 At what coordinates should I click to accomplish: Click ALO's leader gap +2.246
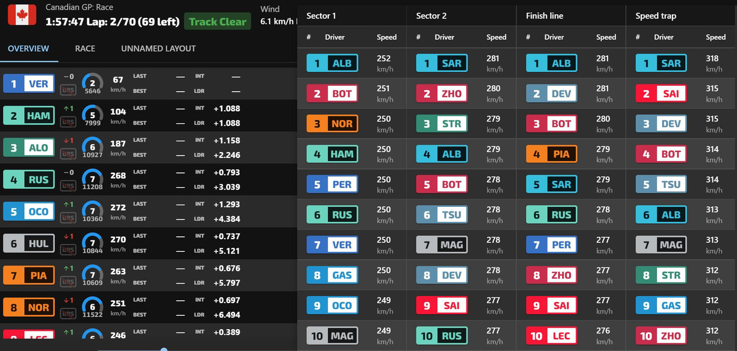(227, 154)
